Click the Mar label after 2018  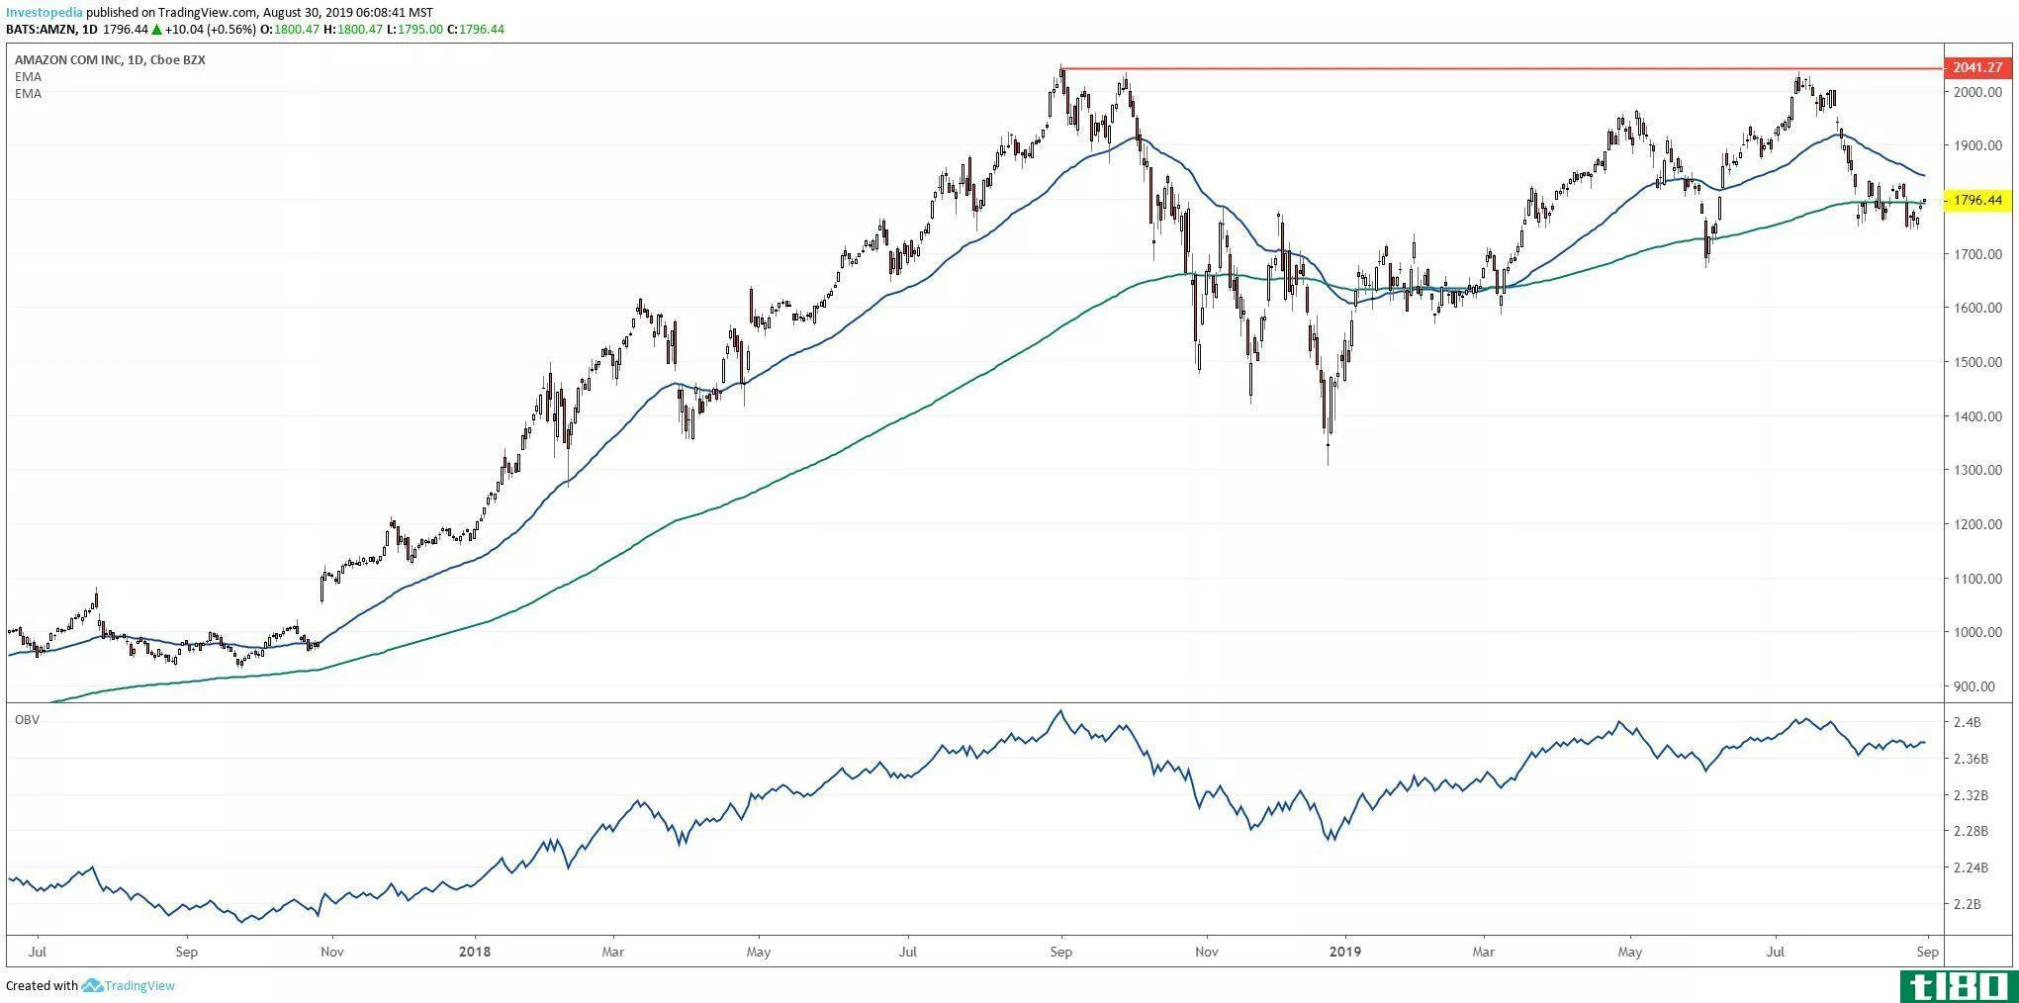613,953
